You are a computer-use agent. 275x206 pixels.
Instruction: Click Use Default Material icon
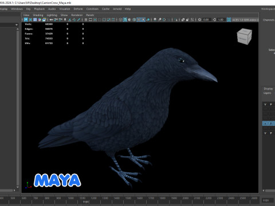click(x=129, y=19)
